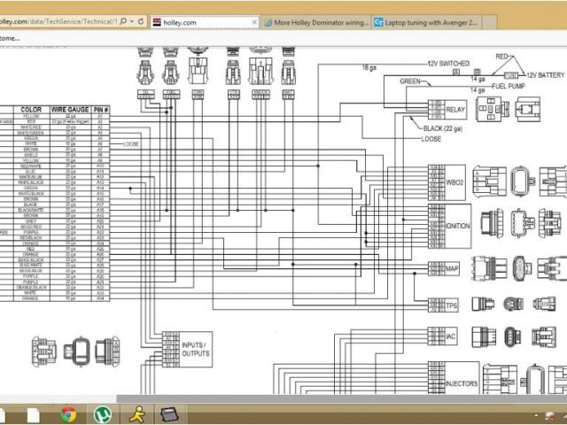The width and height of the screenshot is (567, 425).
Task: Refresh the page using the reload icon
Action: click(142, 20)
